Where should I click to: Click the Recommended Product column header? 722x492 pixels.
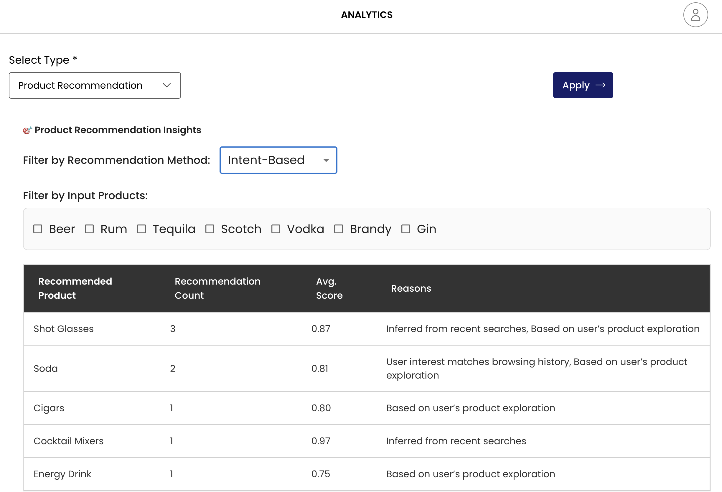click(75, 288)
